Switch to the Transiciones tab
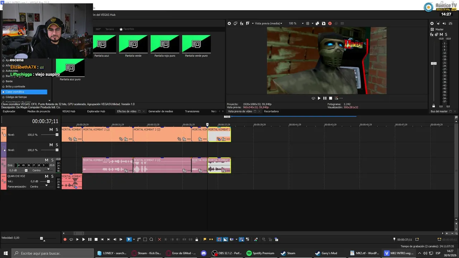This screenshot has width=459, height=258. point(192,111)
